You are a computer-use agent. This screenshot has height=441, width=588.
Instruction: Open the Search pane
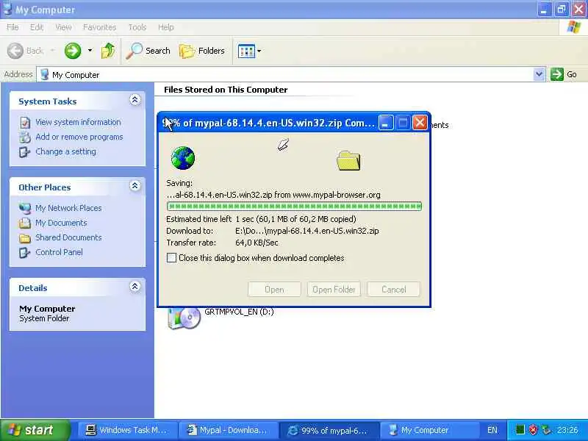(x=148, y=51)
